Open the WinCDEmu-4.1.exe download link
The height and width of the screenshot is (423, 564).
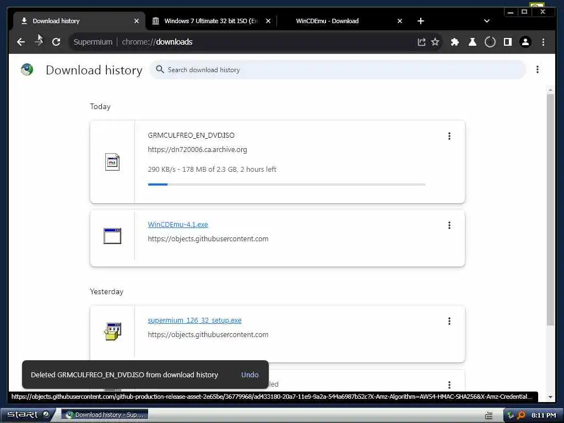[x=178, y=225]
